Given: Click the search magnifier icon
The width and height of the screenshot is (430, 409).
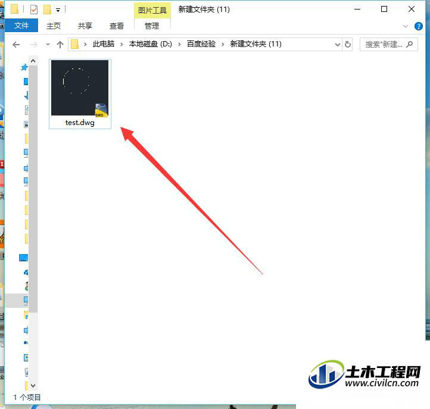Looking at the screenshot, I should (409, 44).
